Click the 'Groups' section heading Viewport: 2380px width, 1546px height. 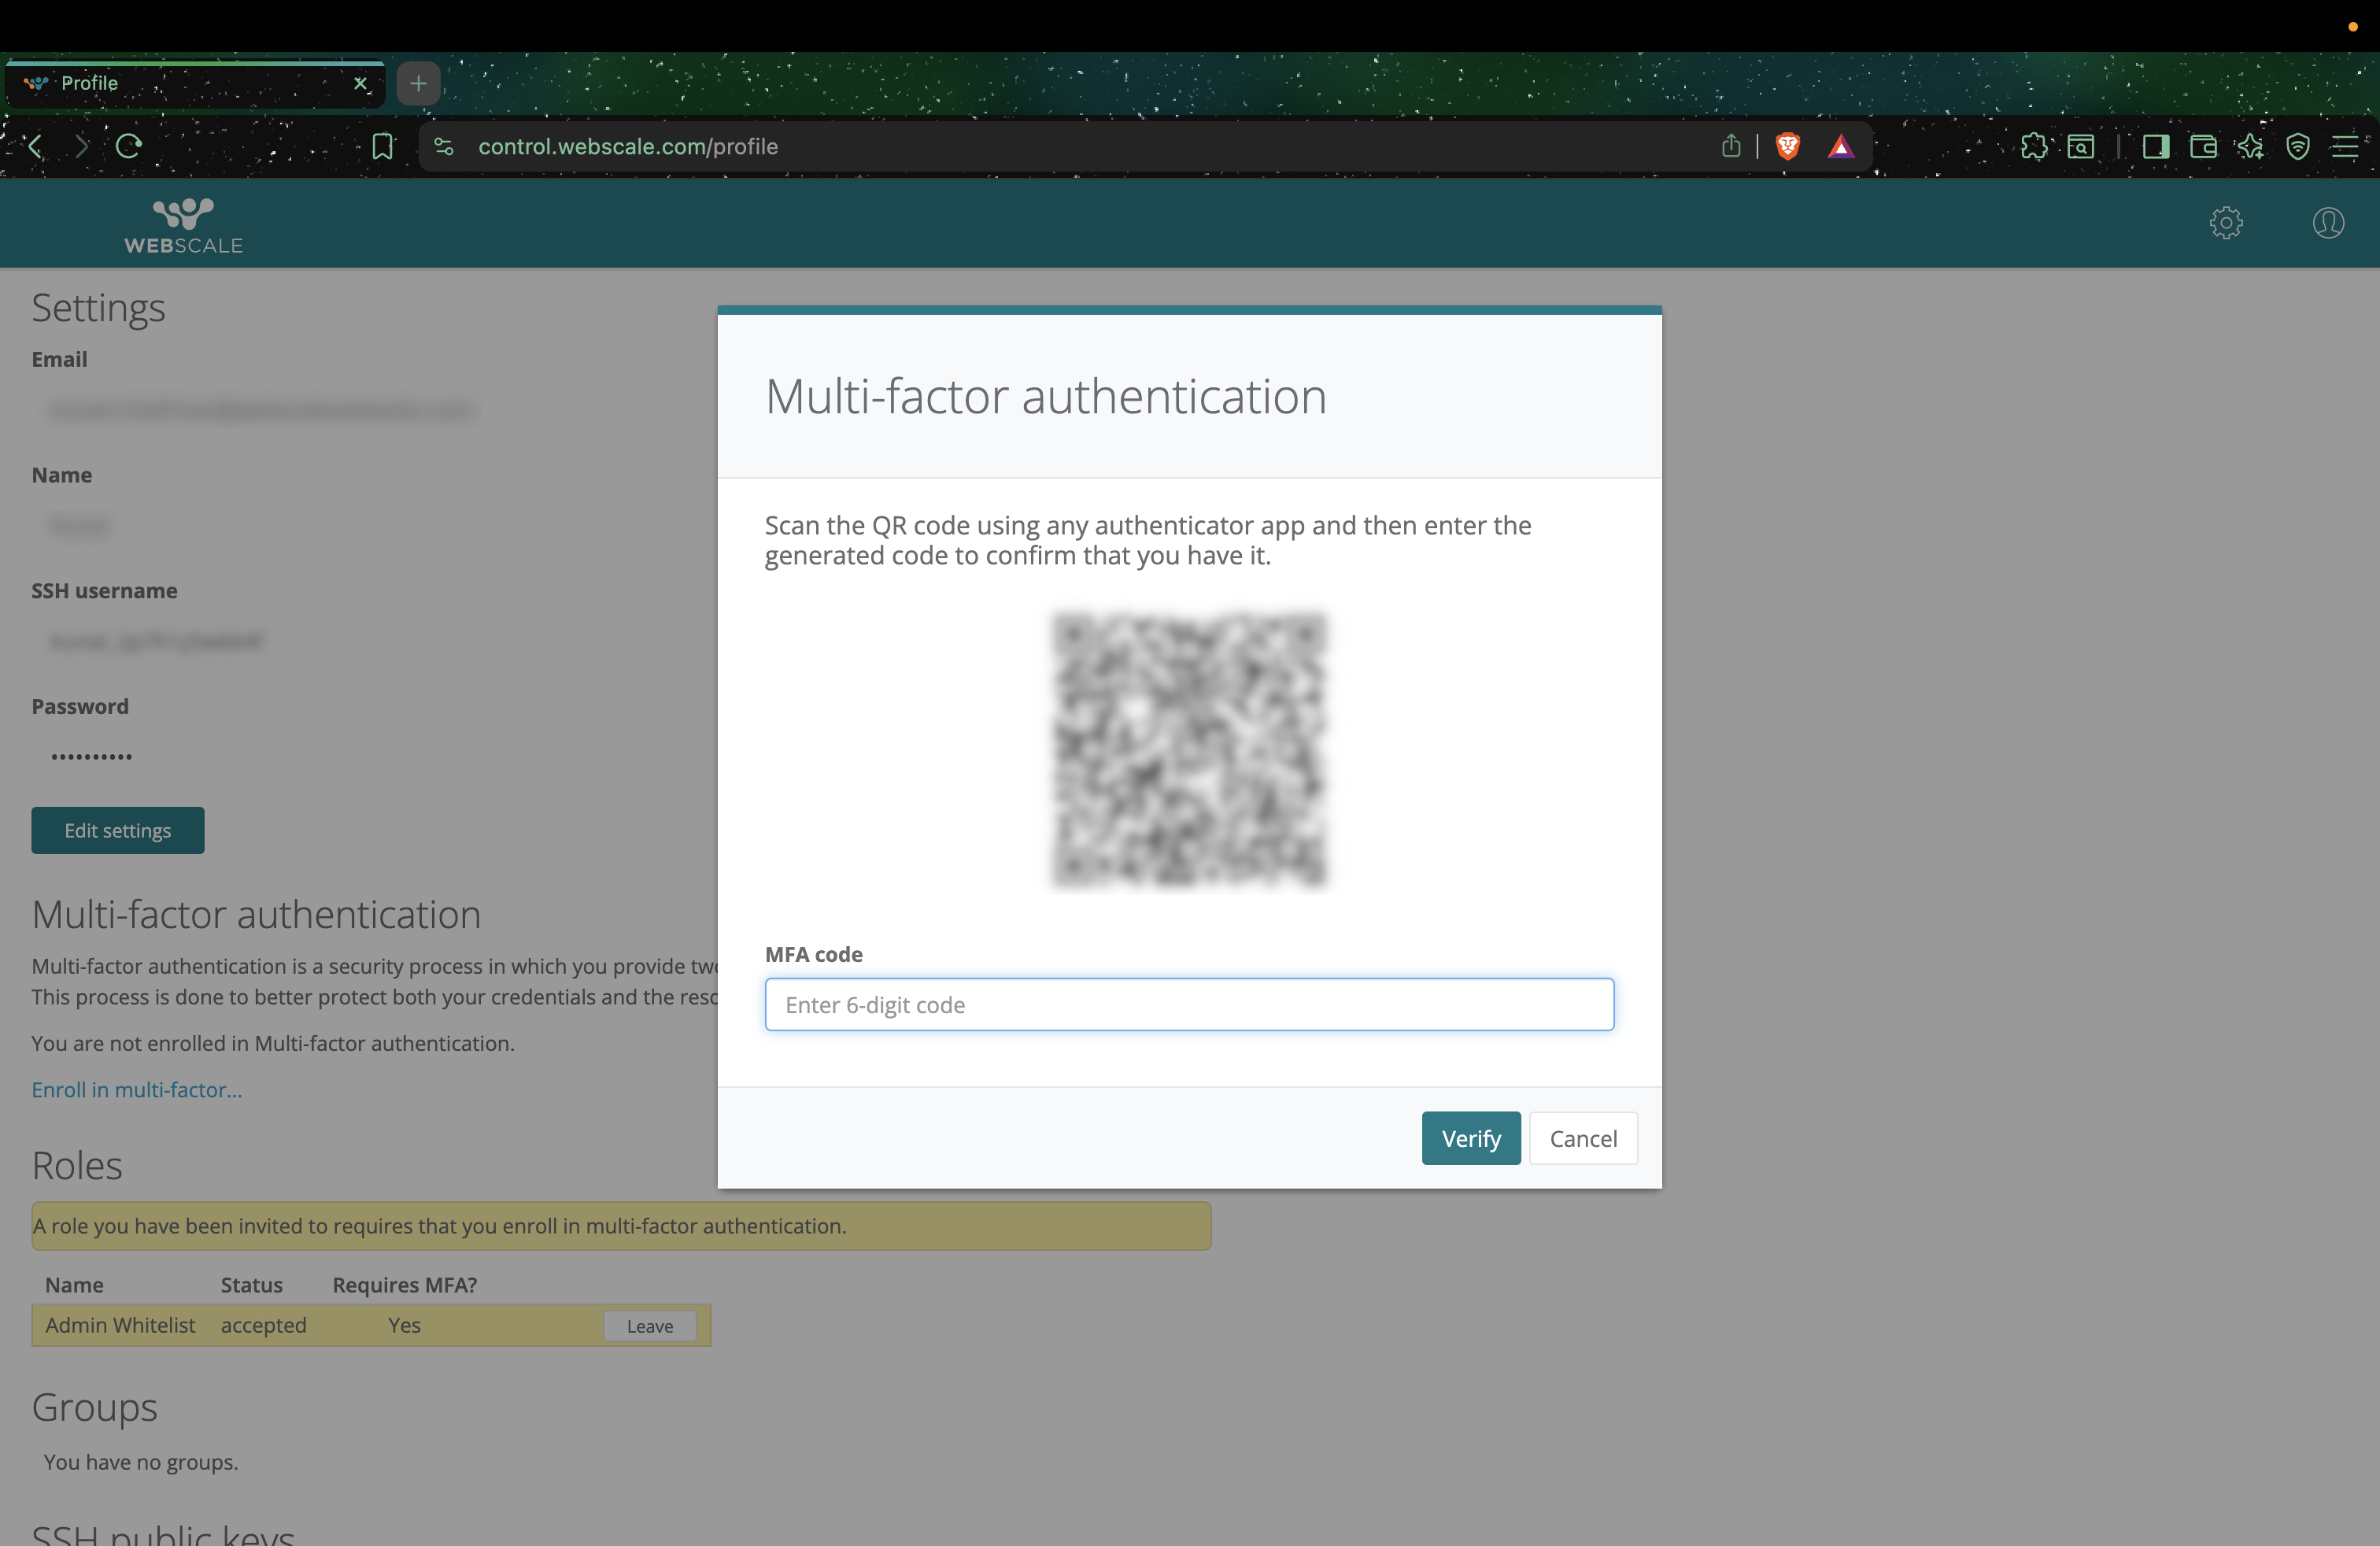94,1407
